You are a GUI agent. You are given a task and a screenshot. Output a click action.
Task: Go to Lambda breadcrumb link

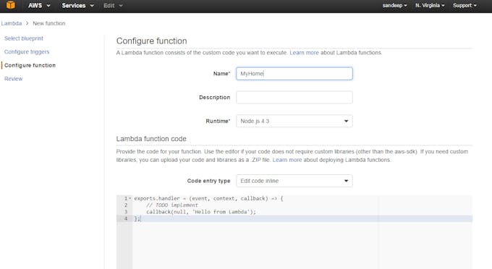[12, 24]
